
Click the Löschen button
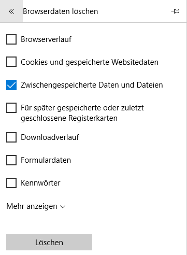pyautogui.click(x=49, y=242)
